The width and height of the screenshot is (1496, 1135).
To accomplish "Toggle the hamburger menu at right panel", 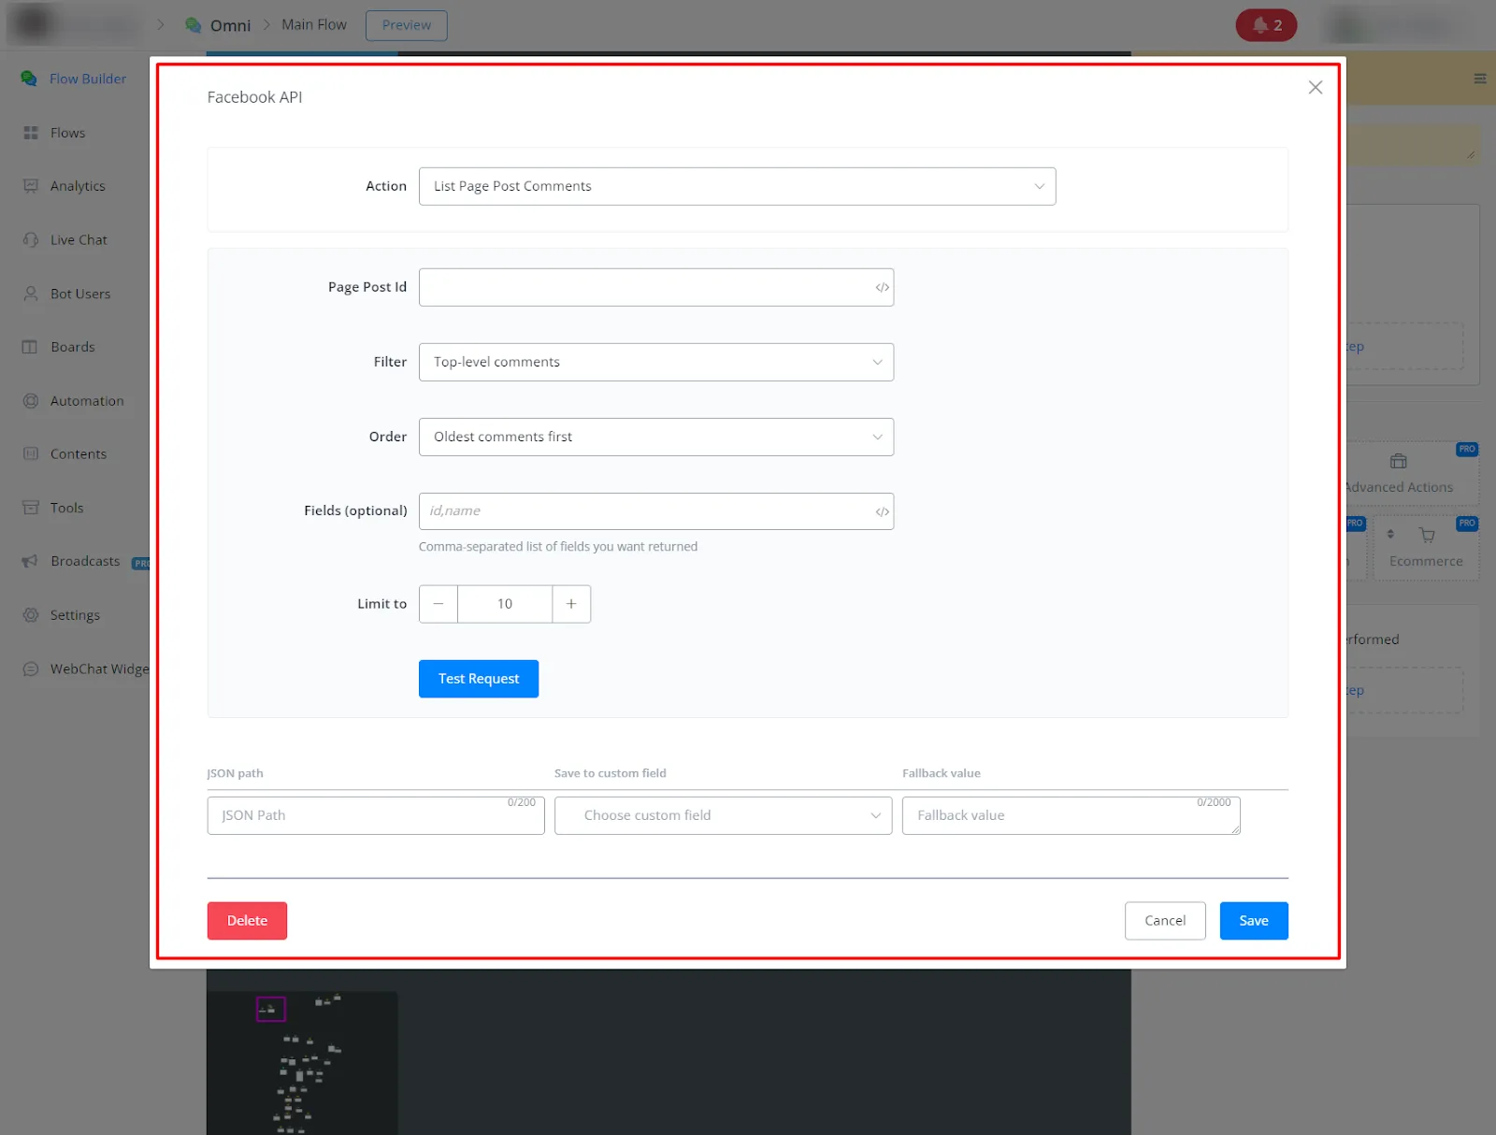I will tap(1480, 79).
